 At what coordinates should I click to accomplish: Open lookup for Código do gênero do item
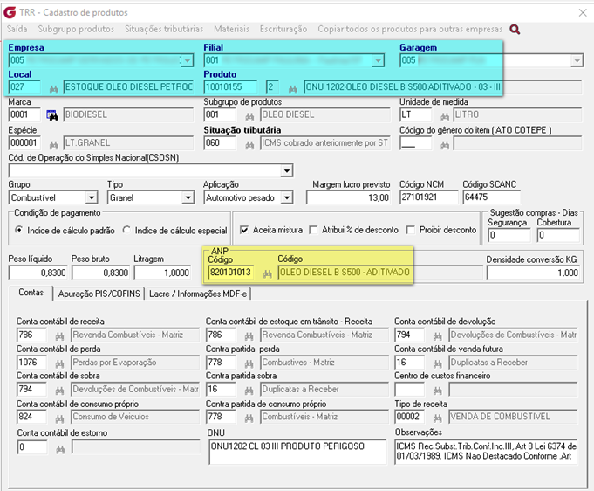[445, 145]
